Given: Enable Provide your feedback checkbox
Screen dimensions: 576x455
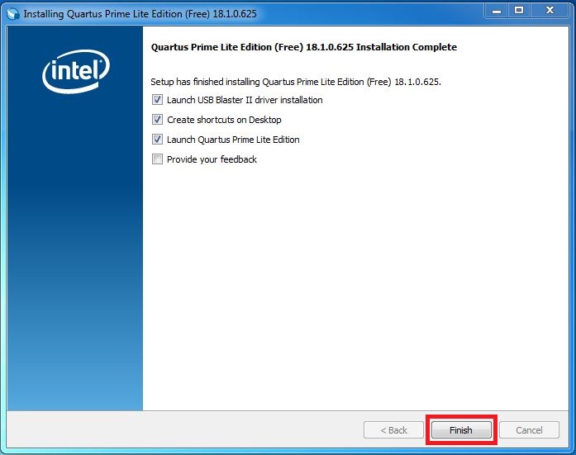Looking at the screenshot, I should [x=157, y=159].
